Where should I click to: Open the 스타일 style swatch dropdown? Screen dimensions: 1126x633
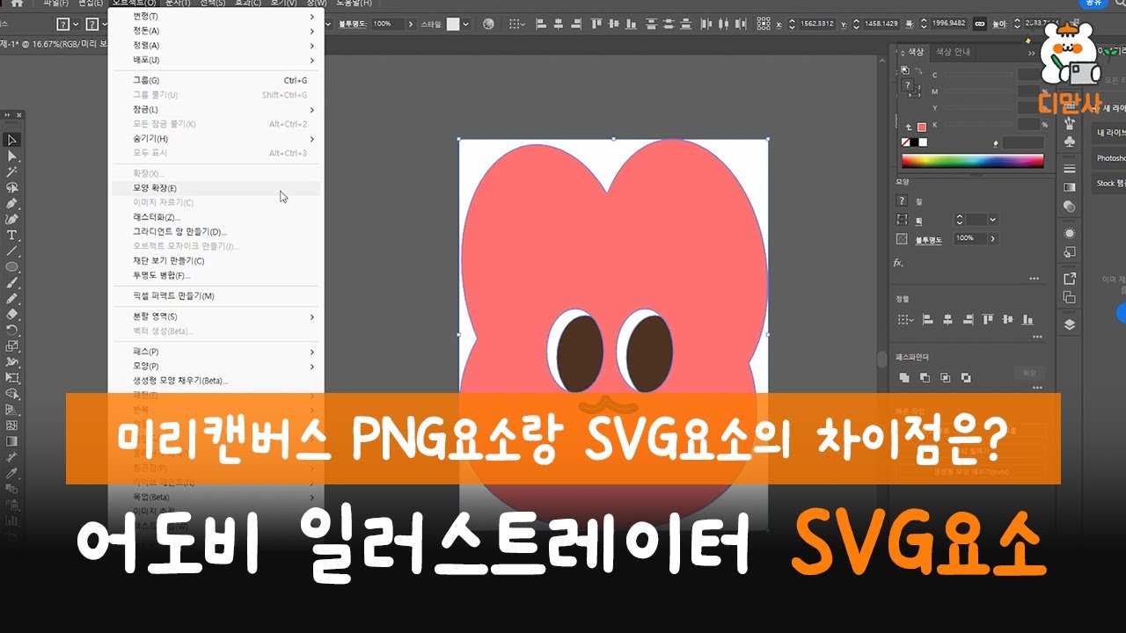click(465, 24)
